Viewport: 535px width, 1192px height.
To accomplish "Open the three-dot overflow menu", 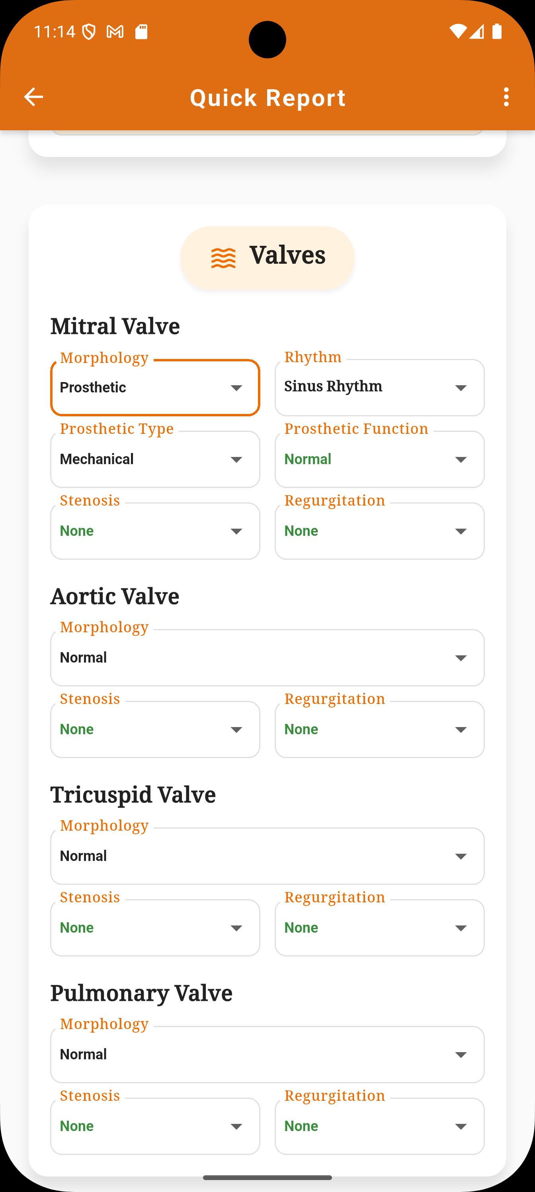I will click(506, 97).
